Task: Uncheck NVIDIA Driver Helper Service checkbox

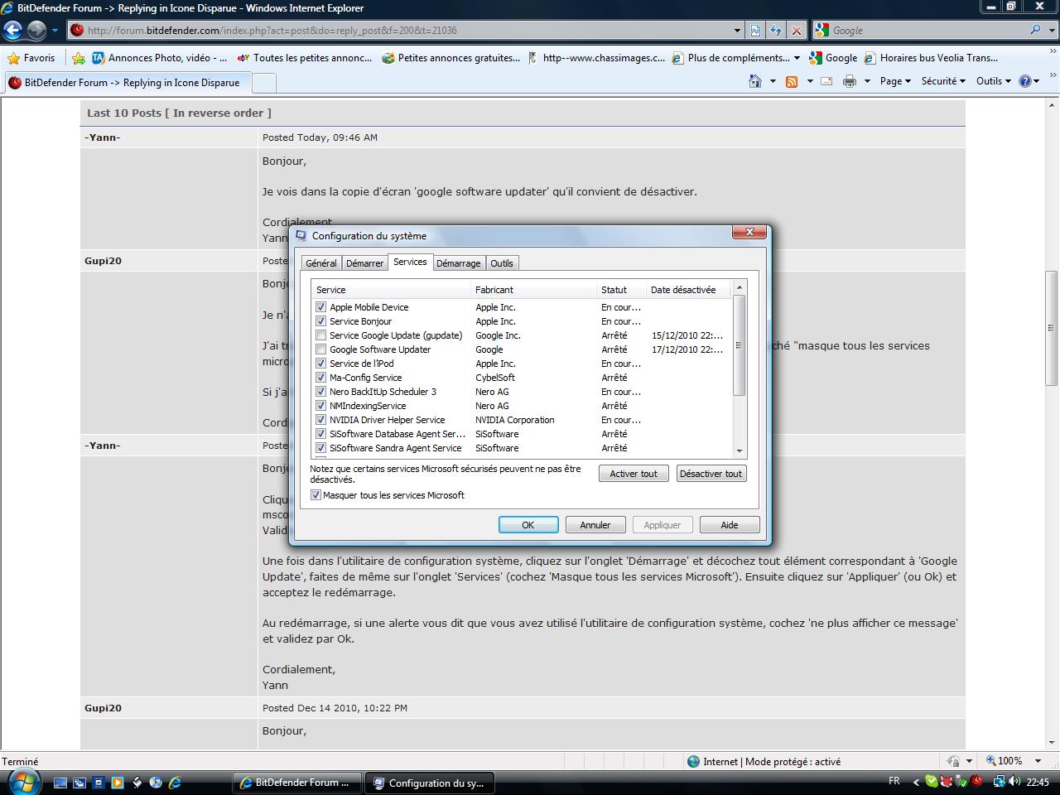Action: [320, 420]
